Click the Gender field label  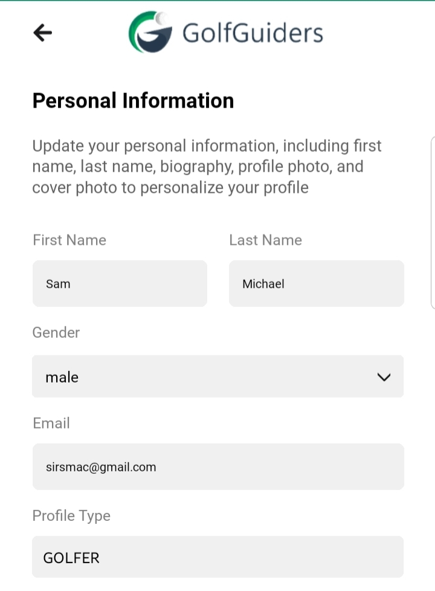[x=56, y=332]
